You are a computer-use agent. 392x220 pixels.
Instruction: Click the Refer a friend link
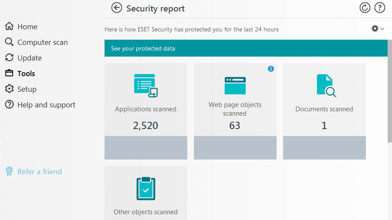(39, 172)
